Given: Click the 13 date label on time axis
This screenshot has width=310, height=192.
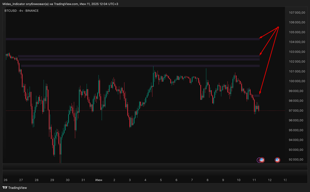Looking at the screenshot, I should point(285,180).
